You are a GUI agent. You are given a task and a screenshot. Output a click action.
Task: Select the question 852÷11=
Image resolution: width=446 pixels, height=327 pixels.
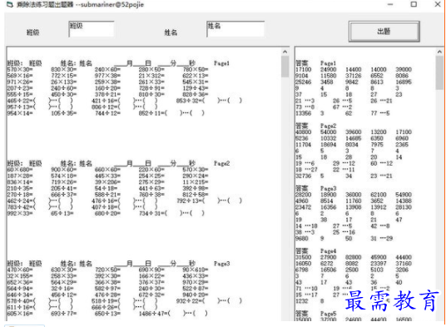tap(151, 113)
